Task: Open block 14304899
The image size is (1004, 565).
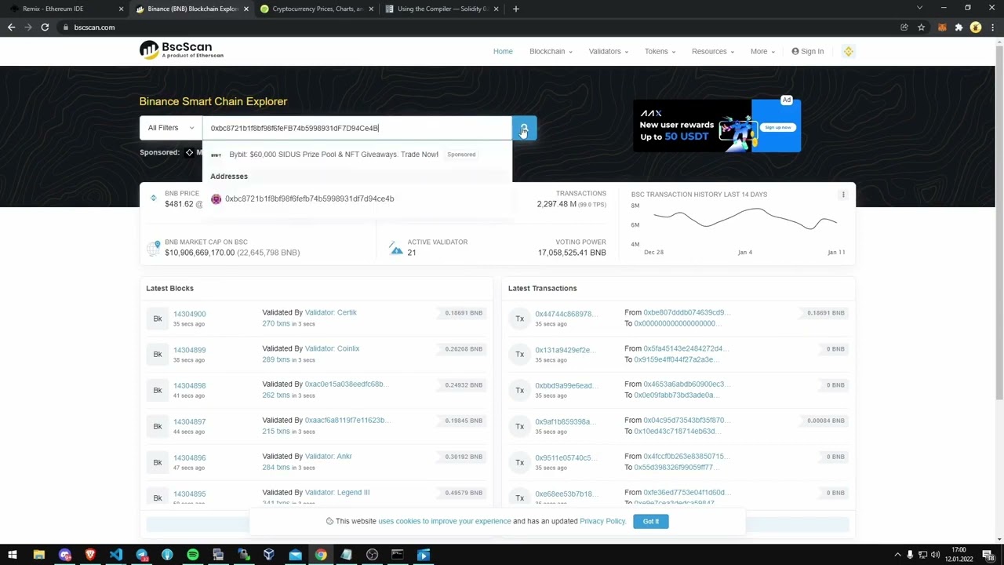Action: coord(189,350)
